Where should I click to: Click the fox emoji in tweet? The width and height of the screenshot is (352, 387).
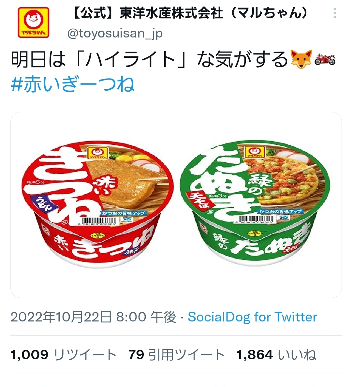click(301, 59)
